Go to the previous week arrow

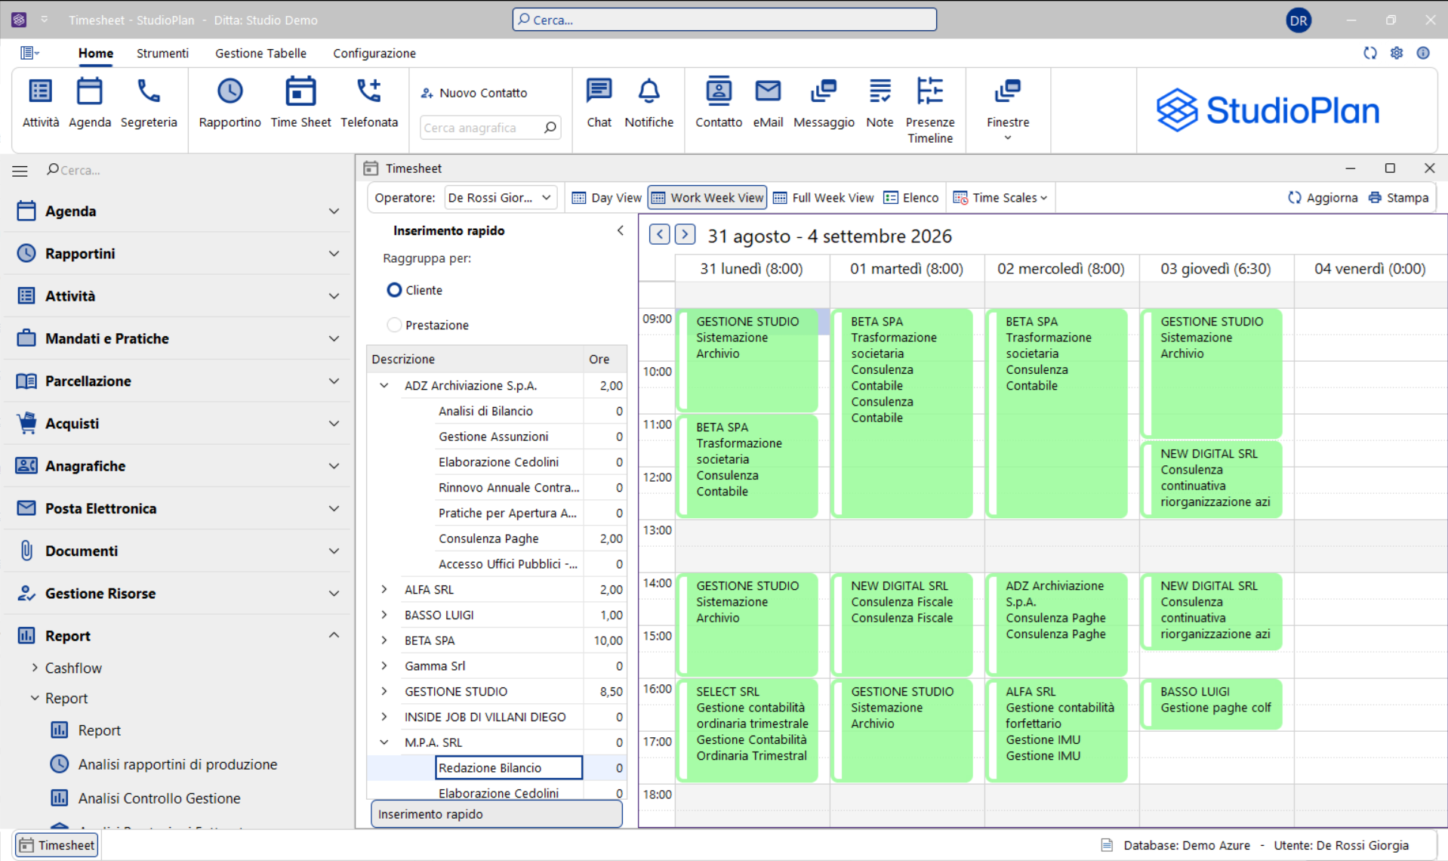click(659, 234)
